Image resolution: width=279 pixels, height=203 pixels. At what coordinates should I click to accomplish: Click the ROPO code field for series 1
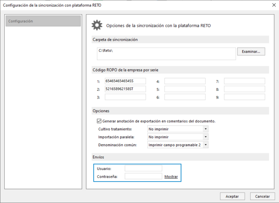point(125,81)
